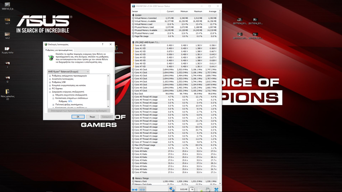Expand Αναστολή λειτουργίας tree node

click(x=50, y=79)
